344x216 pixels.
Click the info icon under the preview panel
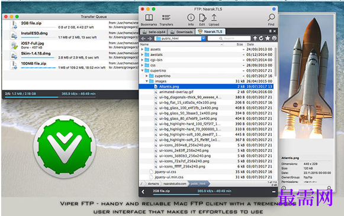(284, 188)
